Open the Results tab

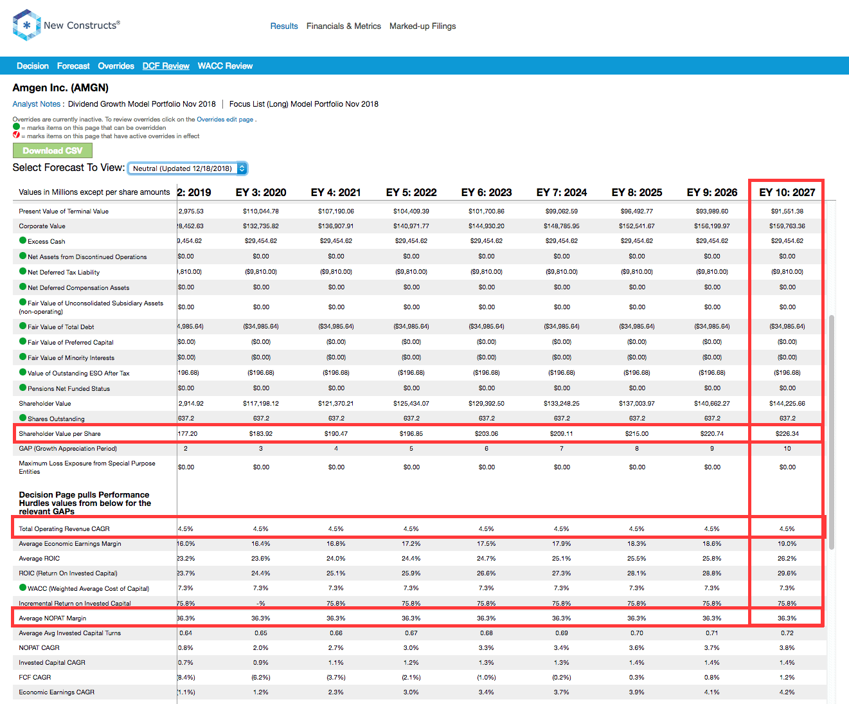[x=284, y=26]
